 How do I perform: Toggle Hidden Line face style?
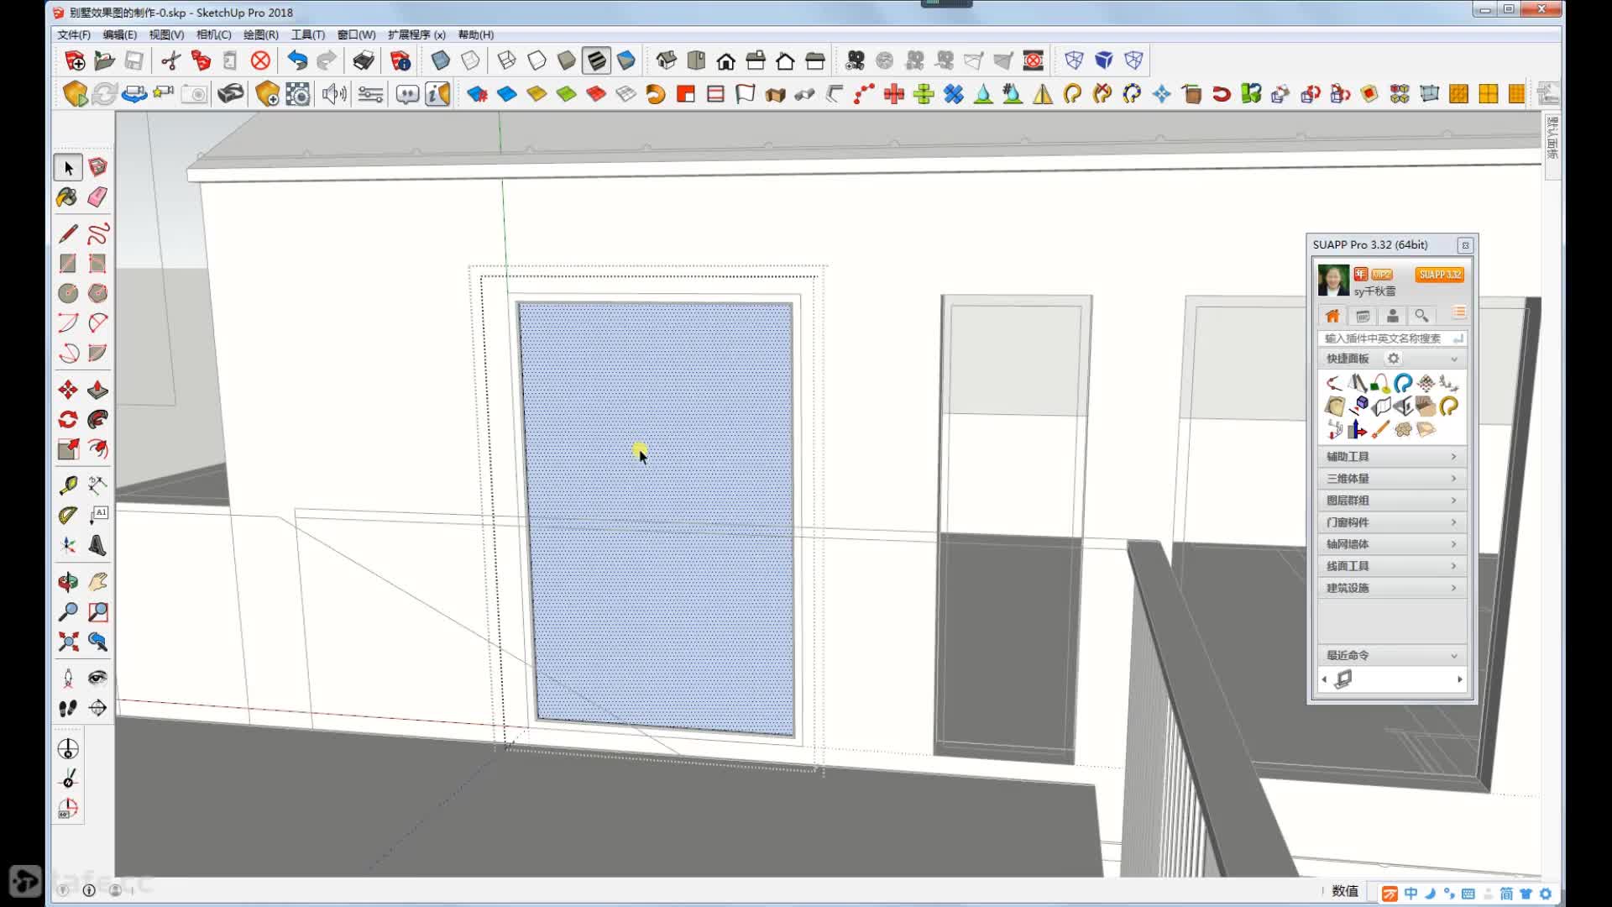click(x=536, y=60)
